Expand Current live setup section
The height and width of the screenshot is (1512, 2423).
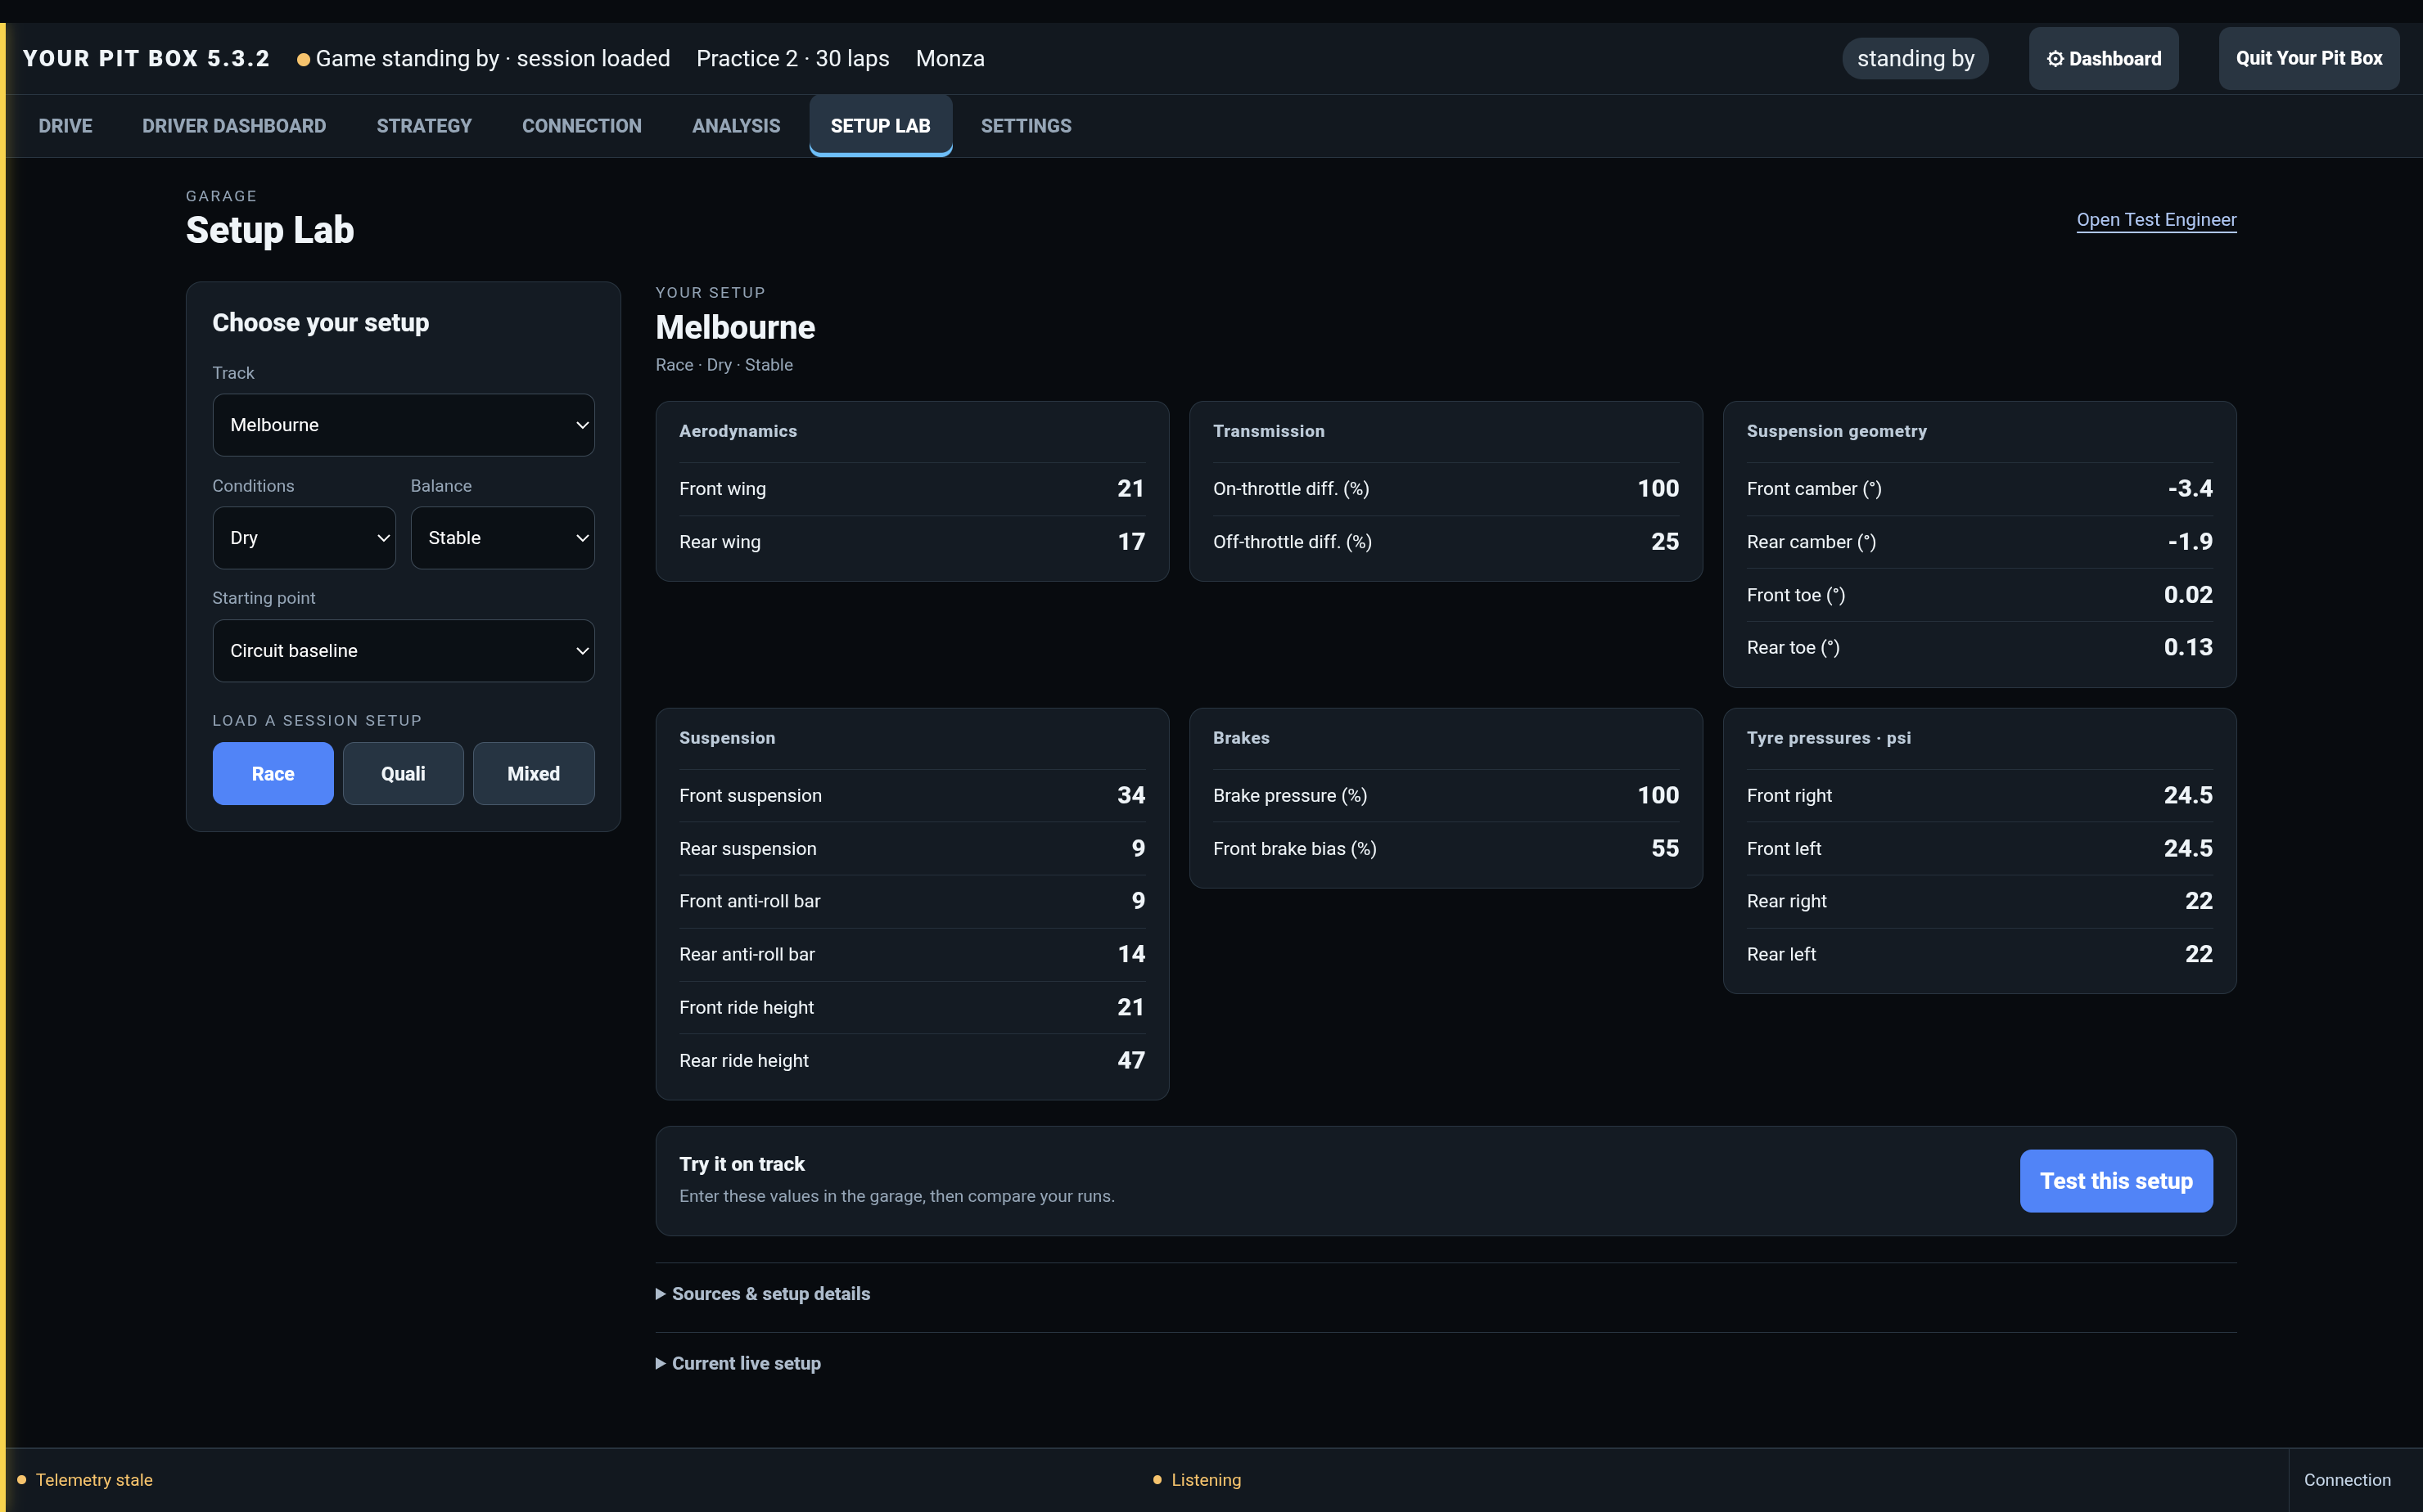pyautogui.click(x=738, y=1363)
